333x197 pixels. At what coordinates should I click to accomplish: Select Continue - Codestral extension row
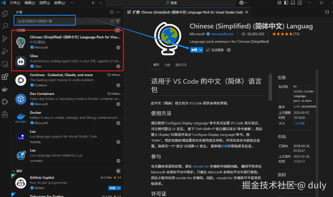[68, 80]
